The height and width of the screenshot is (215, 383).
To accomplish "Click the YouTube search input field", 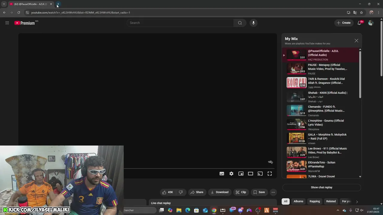I will pyautogui.click(x=180, y=23).
